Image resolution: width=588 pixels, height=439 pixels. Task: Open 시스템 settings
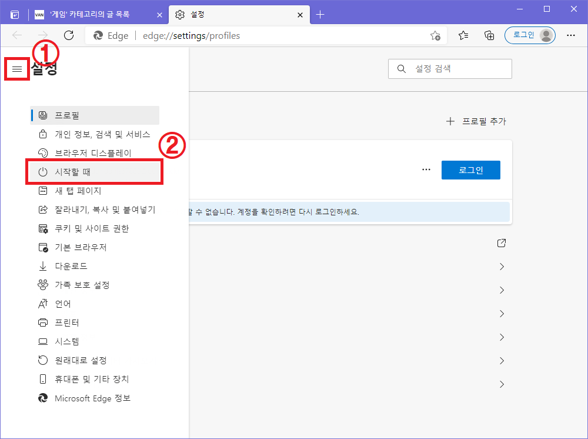click(95, 341)
